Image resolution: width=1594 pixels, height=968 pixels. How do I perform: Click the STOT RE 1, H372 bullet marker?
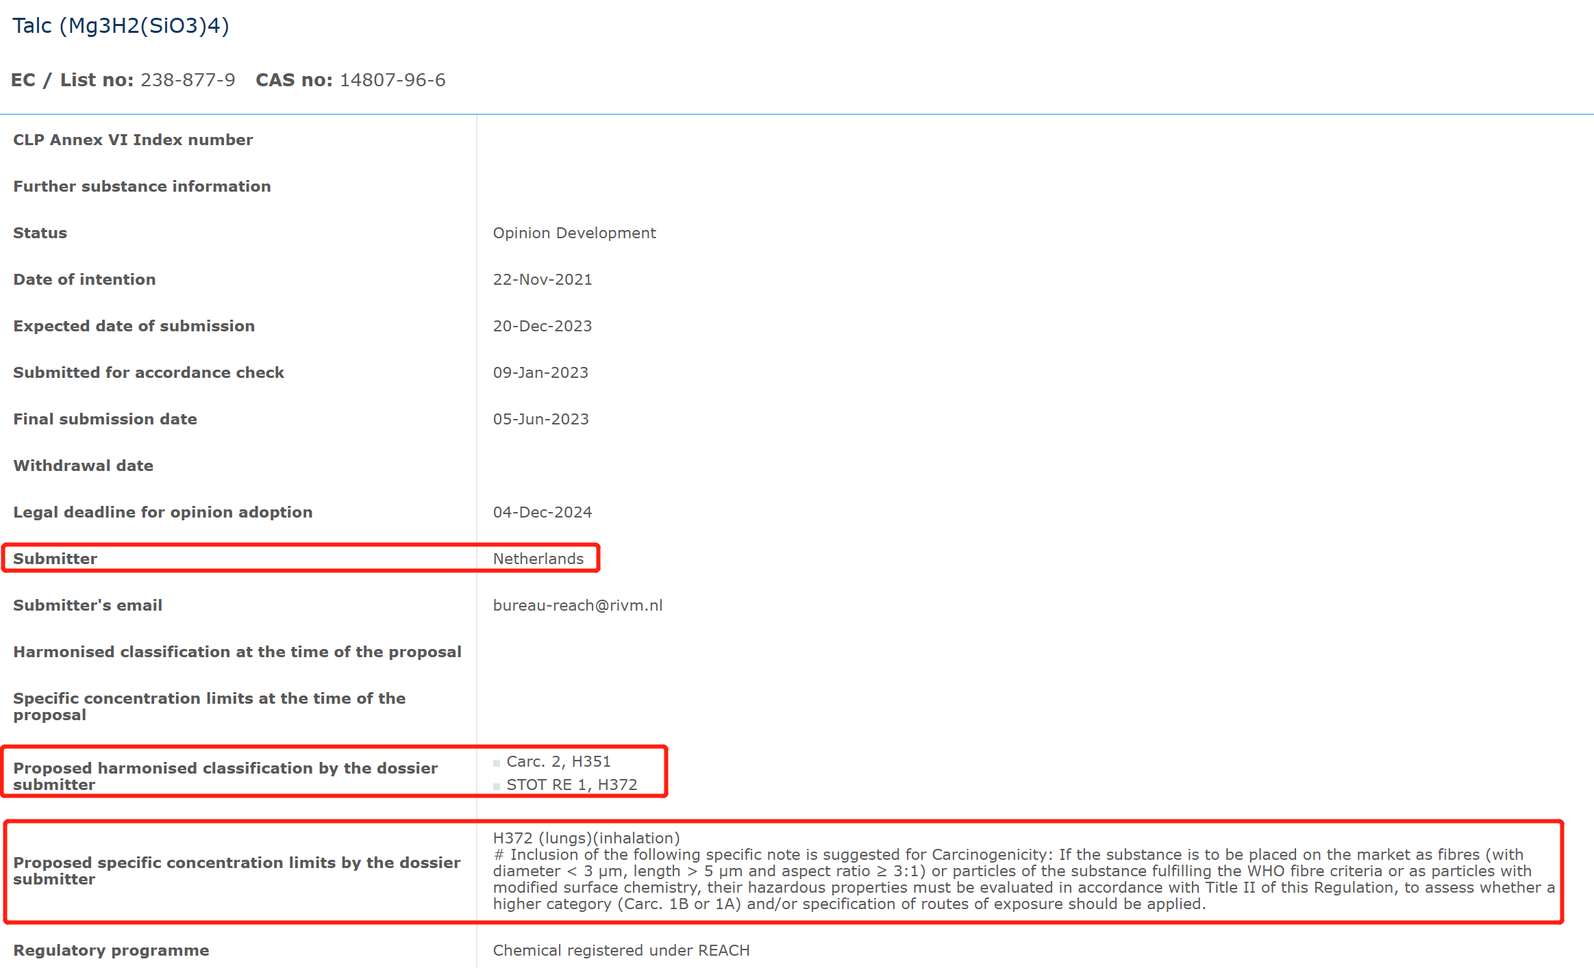497,787
